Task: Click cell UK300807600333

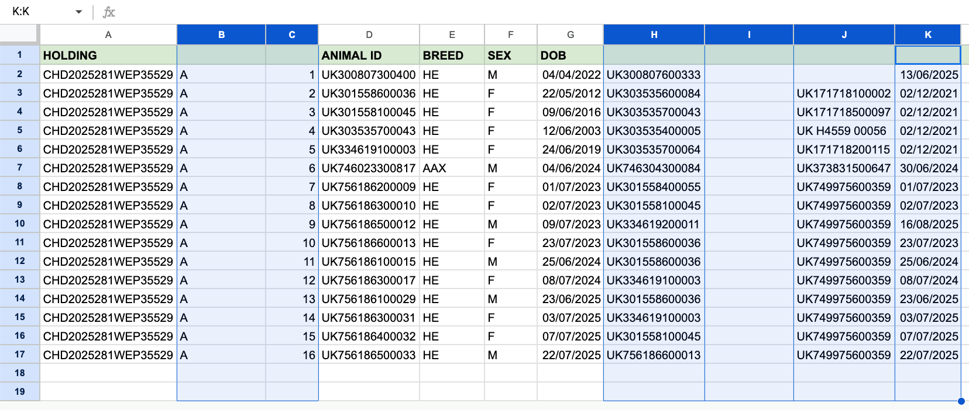Action: click(654, 74)
